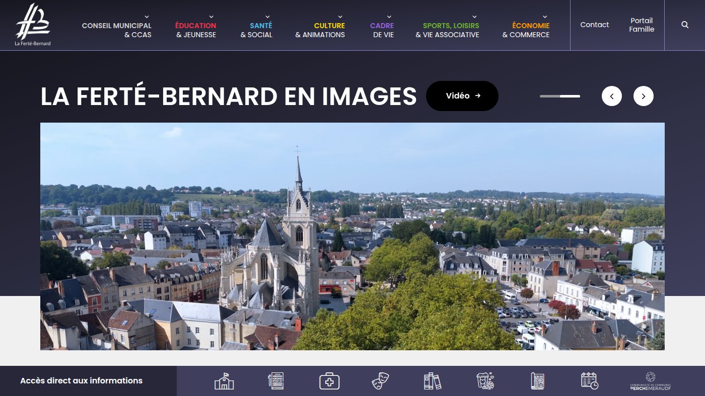Image resolution: width=705 pixels, height=396 pixels.
Task: Open the town hall building shortcut icon
Action: tap(224, 381)
